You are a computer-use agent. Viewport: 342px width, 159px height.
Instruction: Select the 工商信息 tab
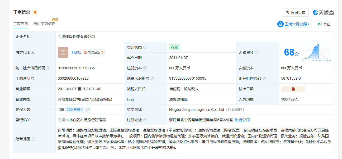(21, 24)
